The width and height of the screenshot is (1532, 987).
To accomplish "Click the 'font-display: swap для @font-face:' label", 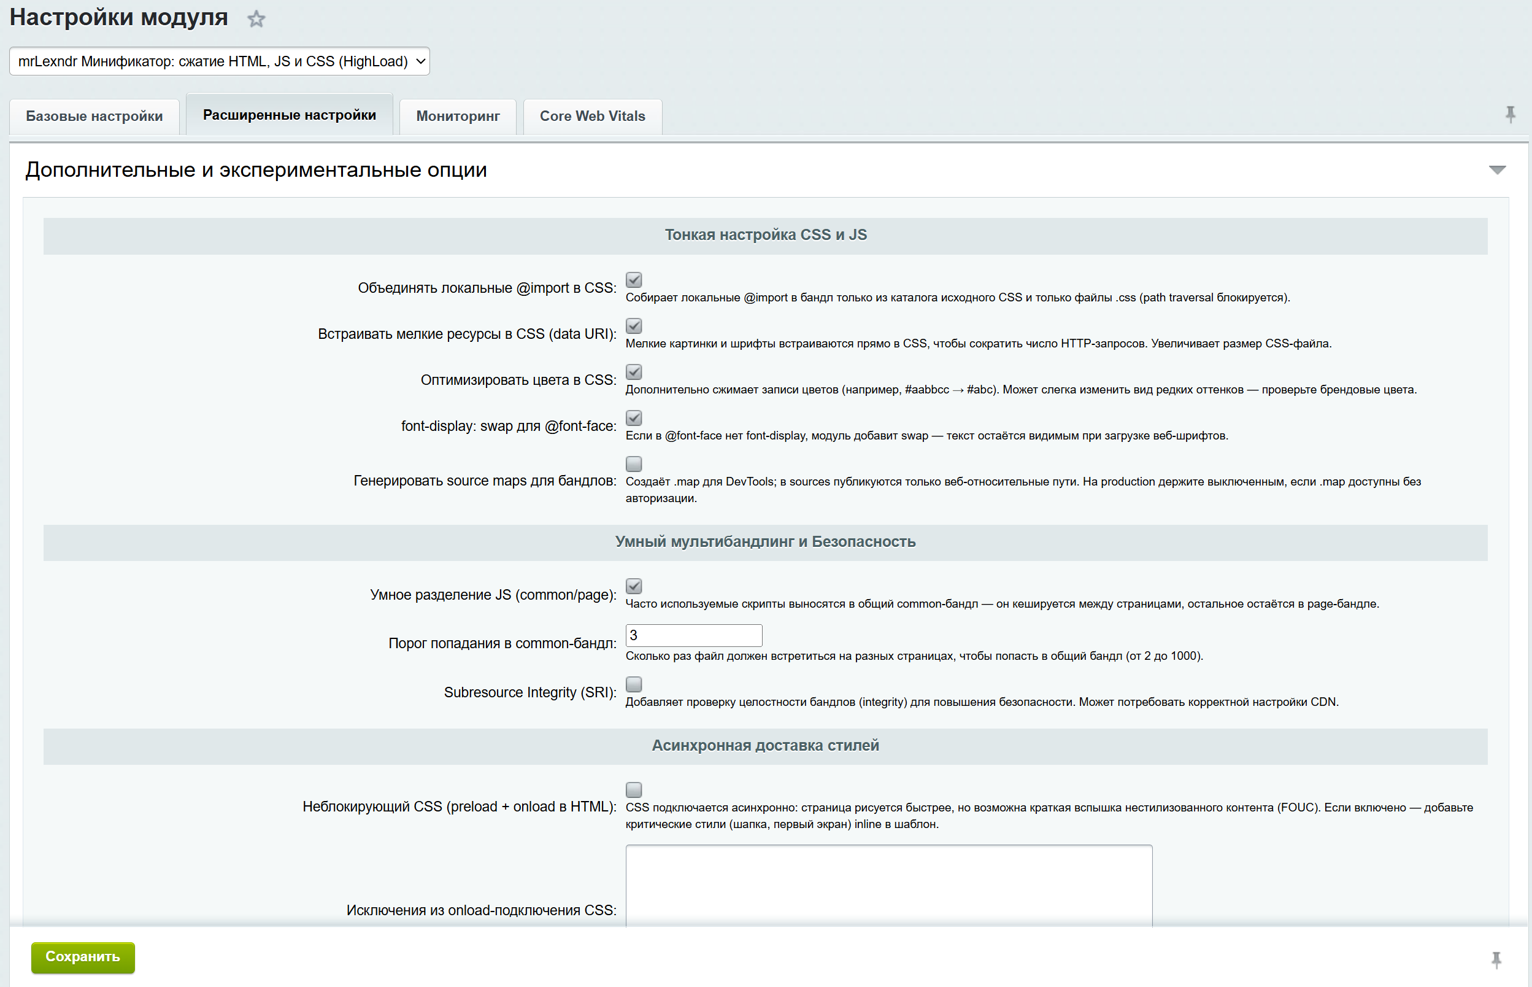I will pos(509,426).
